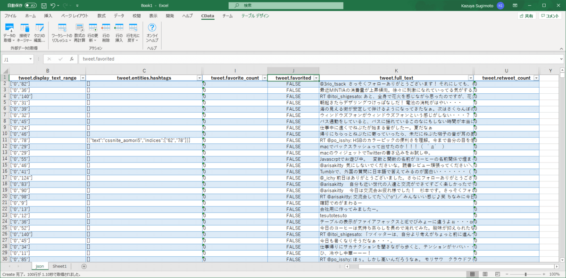Select the json sheet tab

pyautogui.click(x=40, y=266)
